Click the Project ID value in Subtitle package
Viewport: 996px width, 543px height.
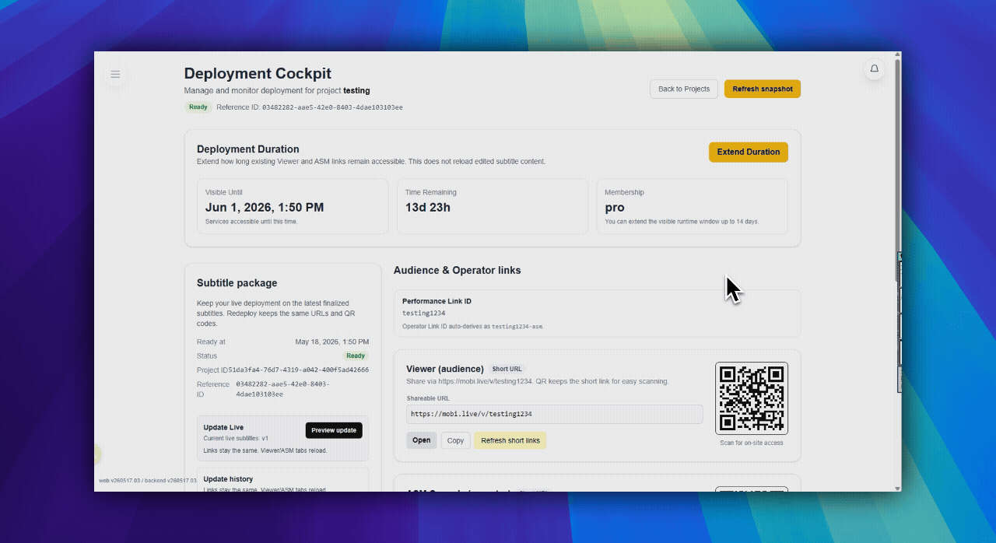[x=299, y=370]
